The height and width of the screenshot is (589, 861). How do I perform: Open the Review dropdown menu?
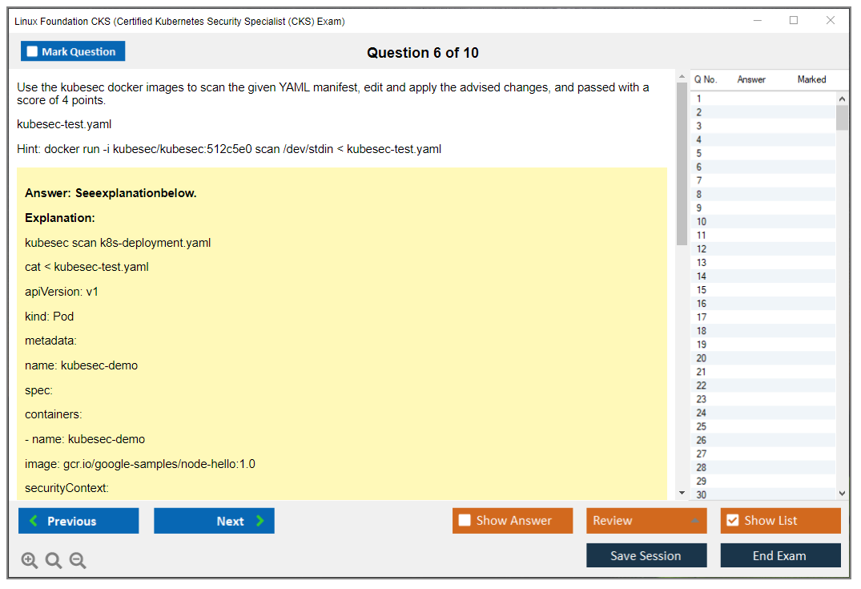pyautogui.click(x=694, y=521)
